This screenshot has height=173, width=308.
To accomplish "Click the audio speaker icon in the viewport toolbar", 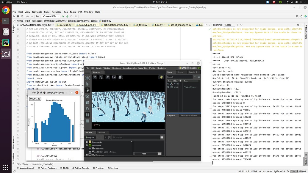I will click(114, 78).
